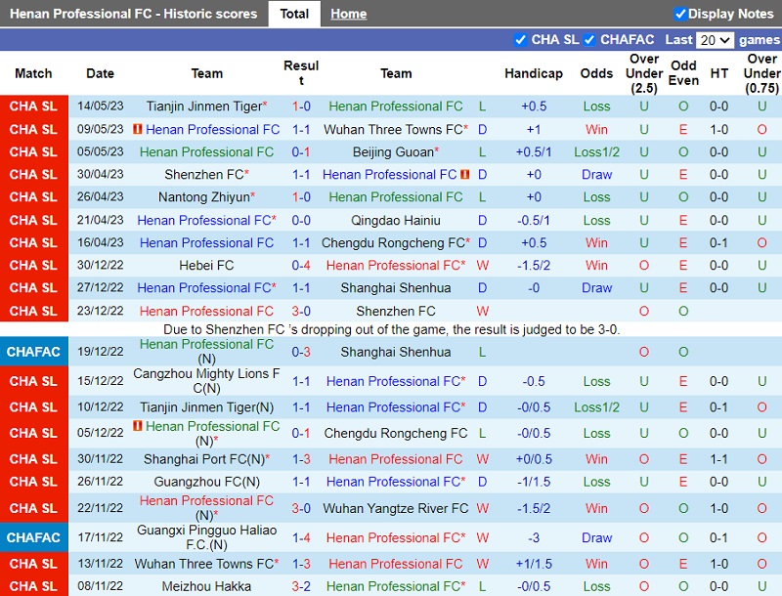The height and width of the screenshot is (596, 782).
Task: Open Wuhan Three Towns FC link on 13/11 row
Action: pyautogui.click(x=205, y=561)
